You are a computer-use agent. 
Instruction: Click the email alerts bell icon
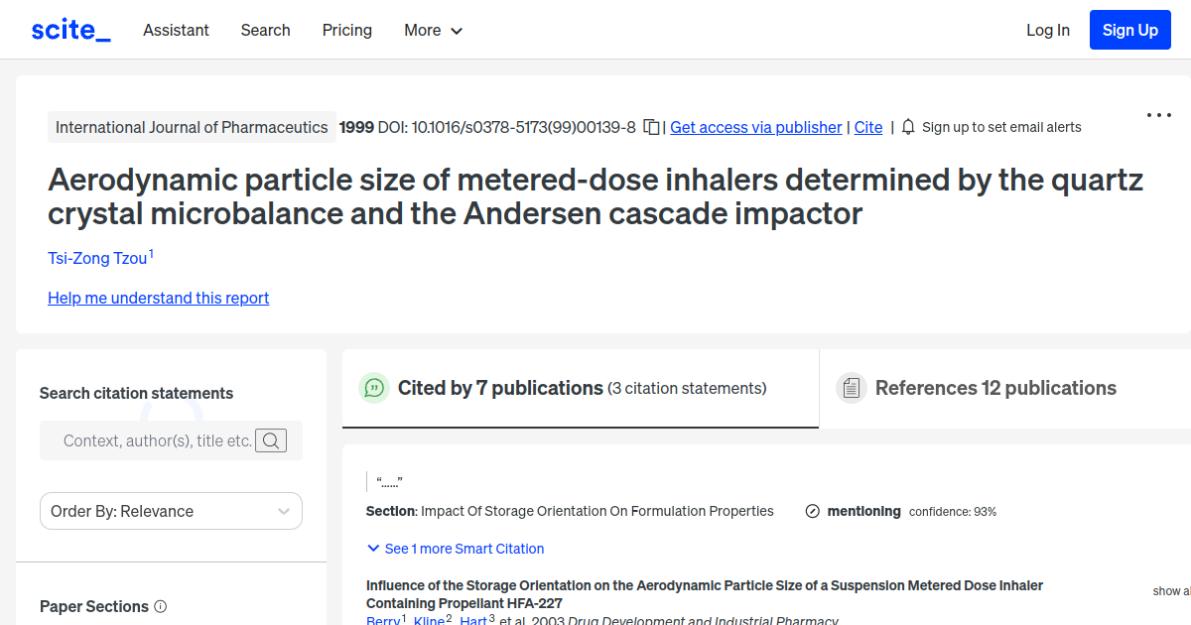coord(908,127)
